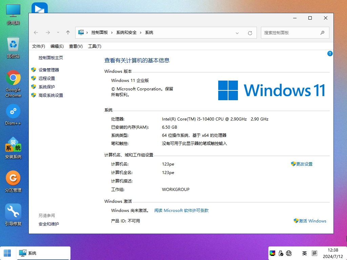Open the Recycle Bin desktop icon
Screen dimensions: 347x260
13,48
